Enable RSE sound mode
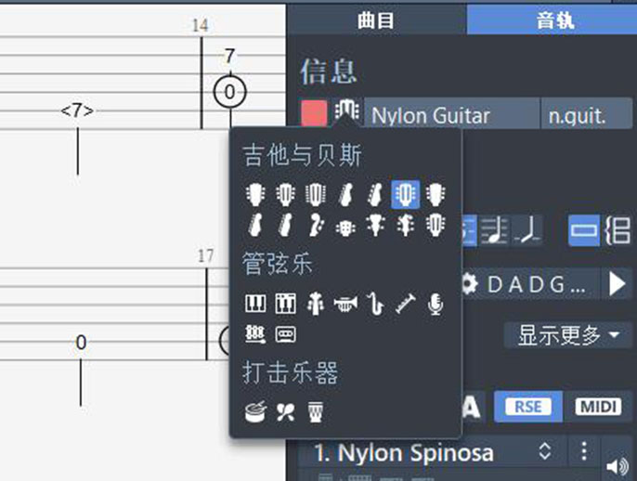The height and width of the screenshot is (481, 637). click(528, 407)
